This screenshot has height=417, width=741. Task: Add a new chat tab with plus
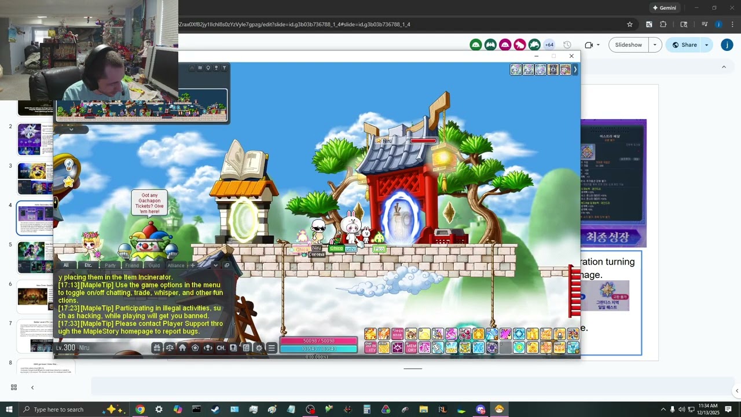(193, 265)
